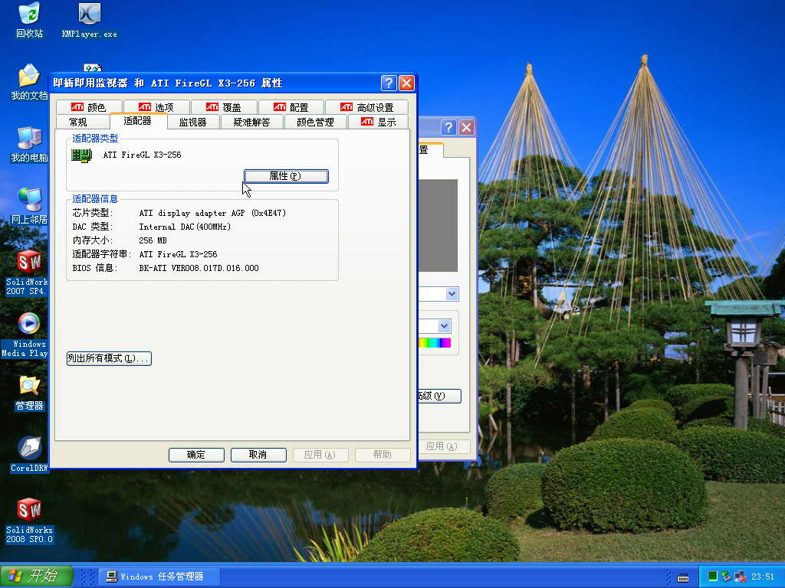Click adapter string 'ATI FireGL X3-256' in adapter info
Screen dimensions: 785x588
[x=178, y=254]
